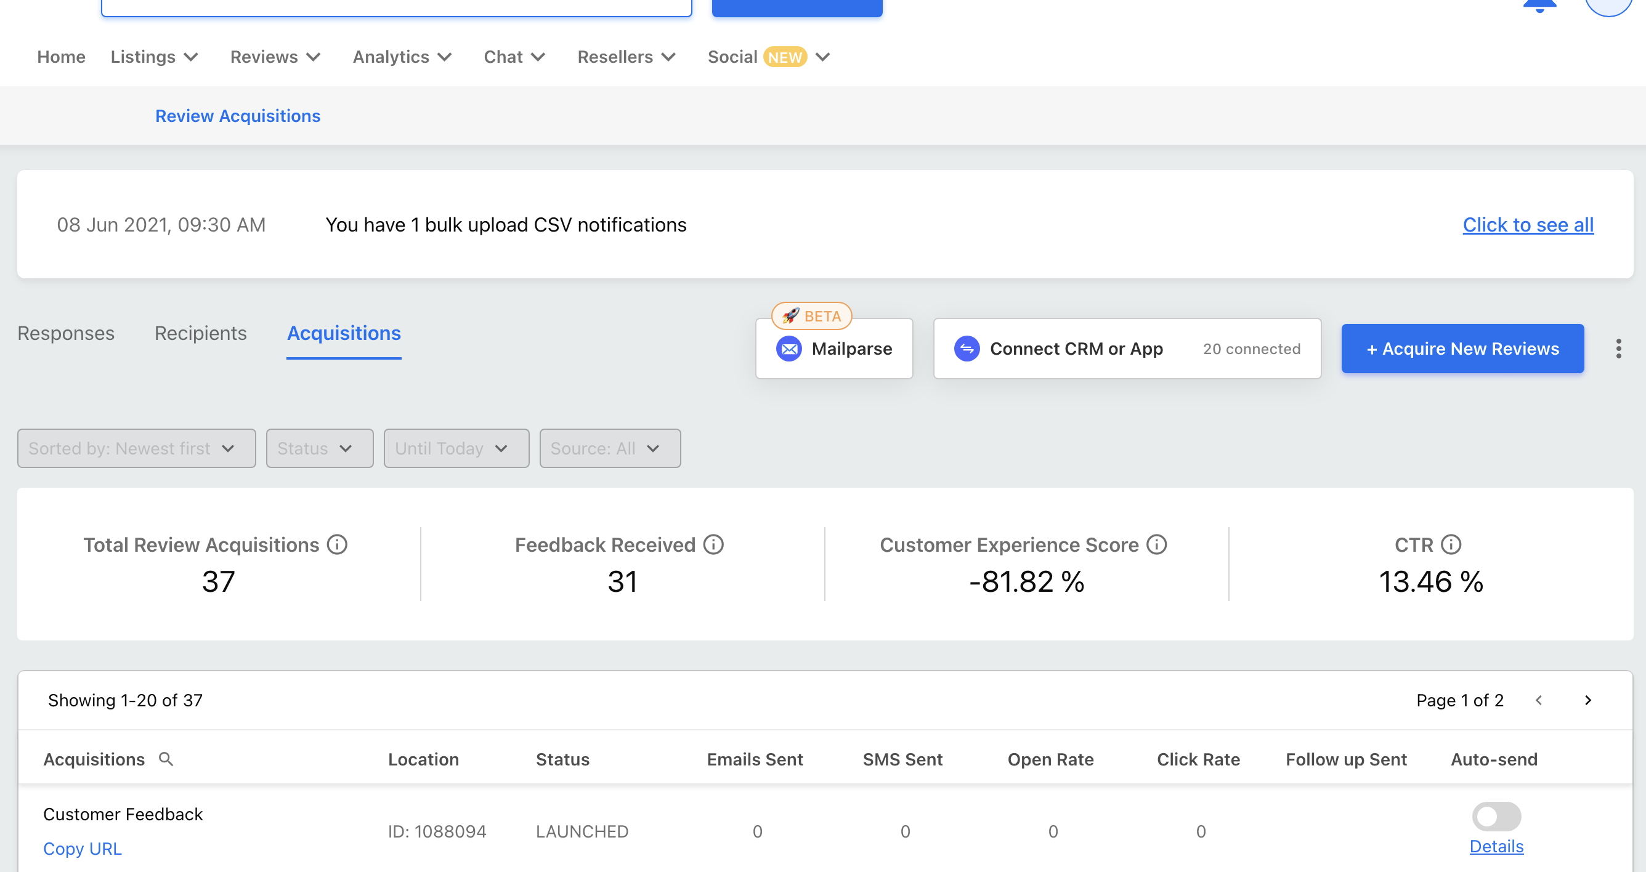Open the Source: All dropdown
Image resolution: width=1646 pixels, height=872 pixels.
click(610, 448)
